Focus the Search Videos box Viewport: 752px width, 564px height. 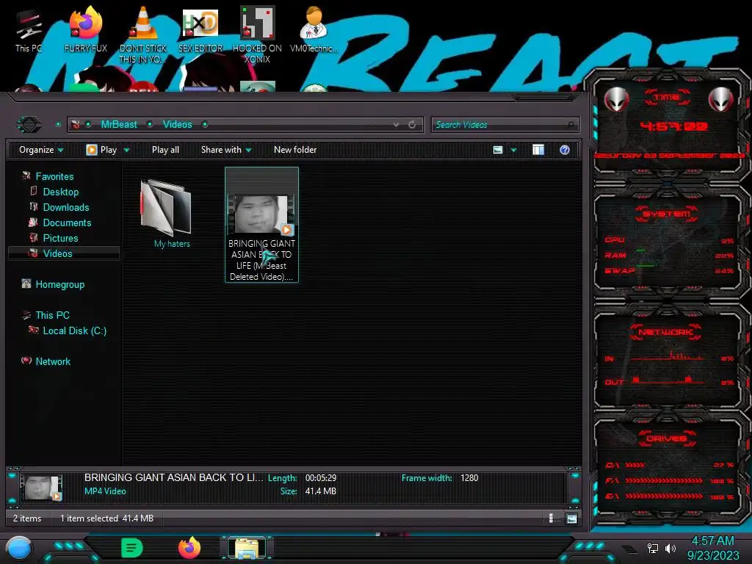505,125
